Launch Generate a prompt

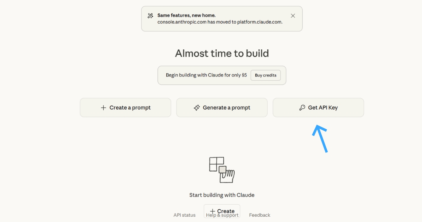pos(222,107)
